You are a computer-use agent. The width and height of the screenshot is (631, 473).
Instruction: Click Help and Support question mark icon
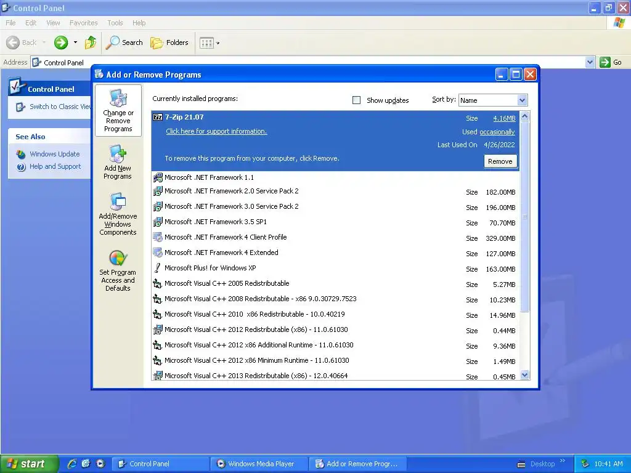coord(21,166)
